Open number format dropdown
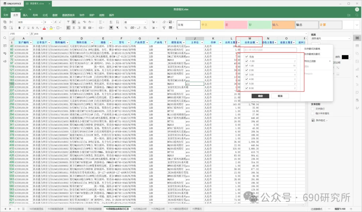 [x=135, y=22]
